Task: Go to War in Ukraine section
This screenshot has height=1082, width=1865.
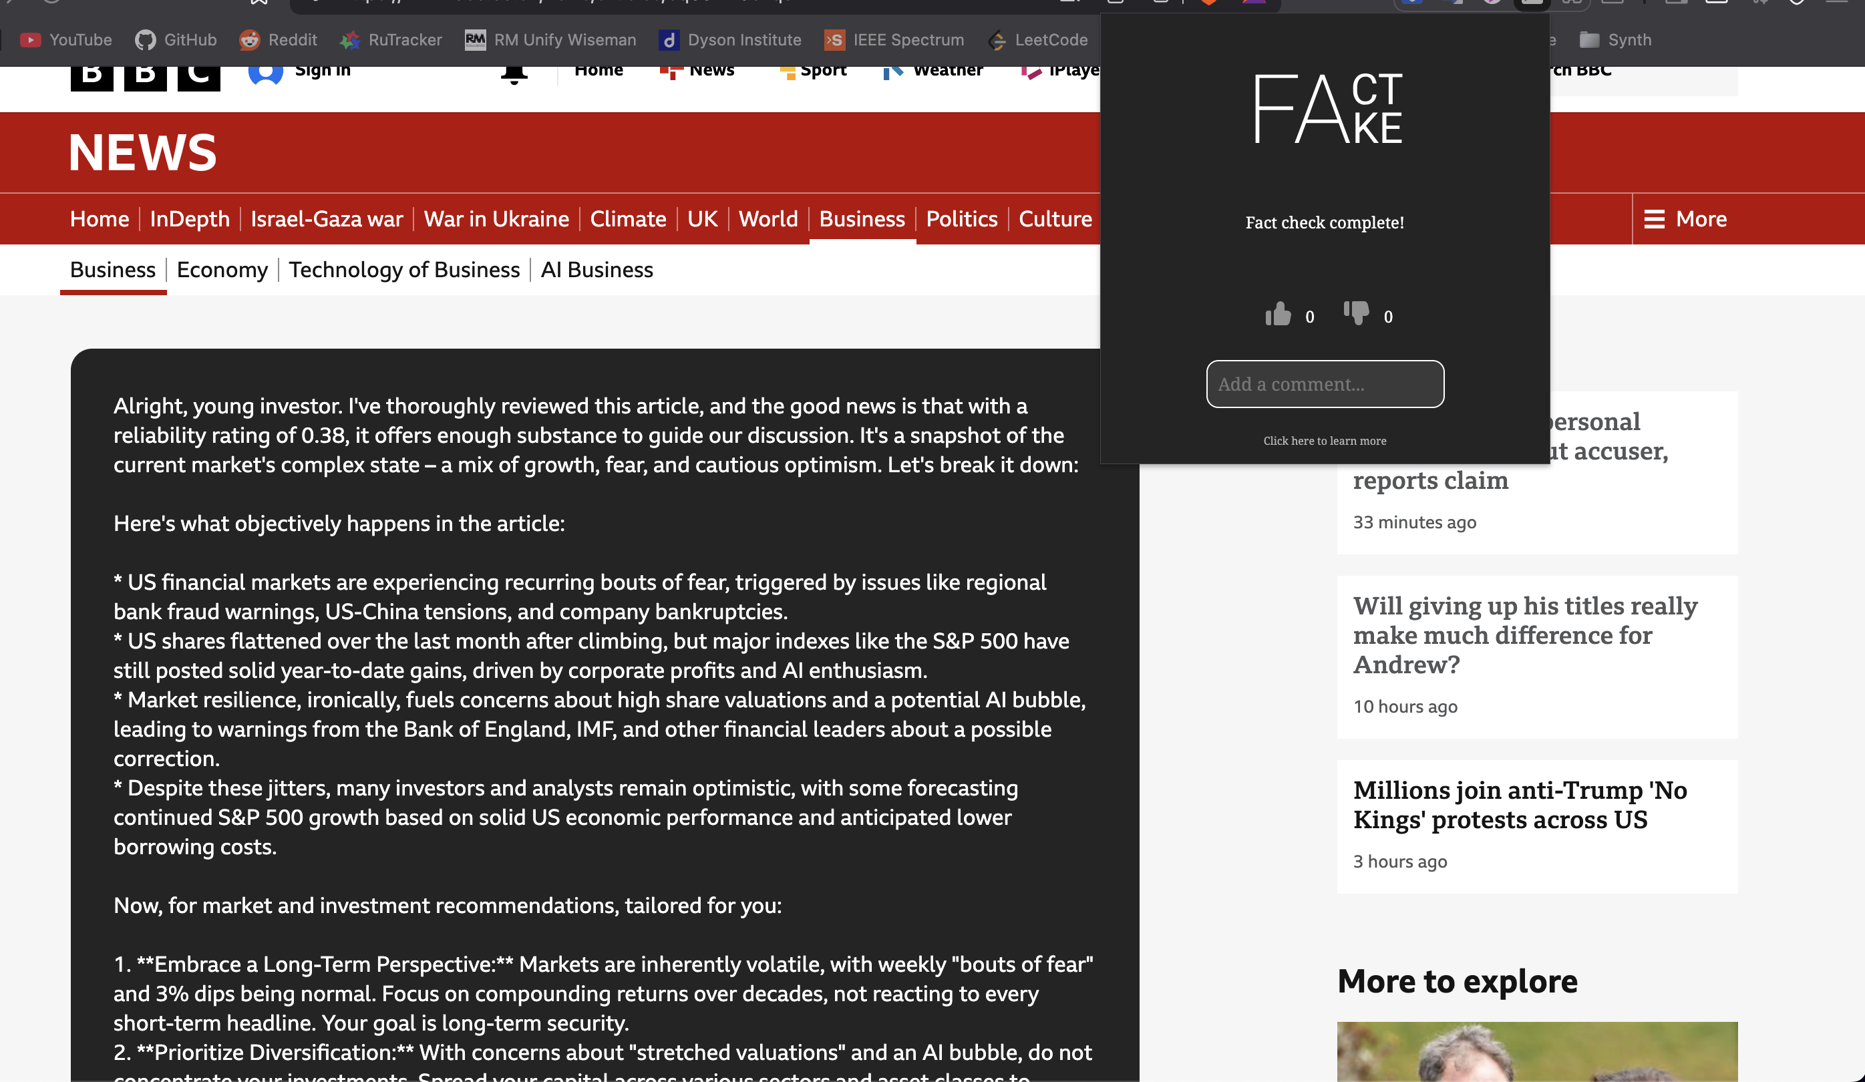Action: (496, 219)
